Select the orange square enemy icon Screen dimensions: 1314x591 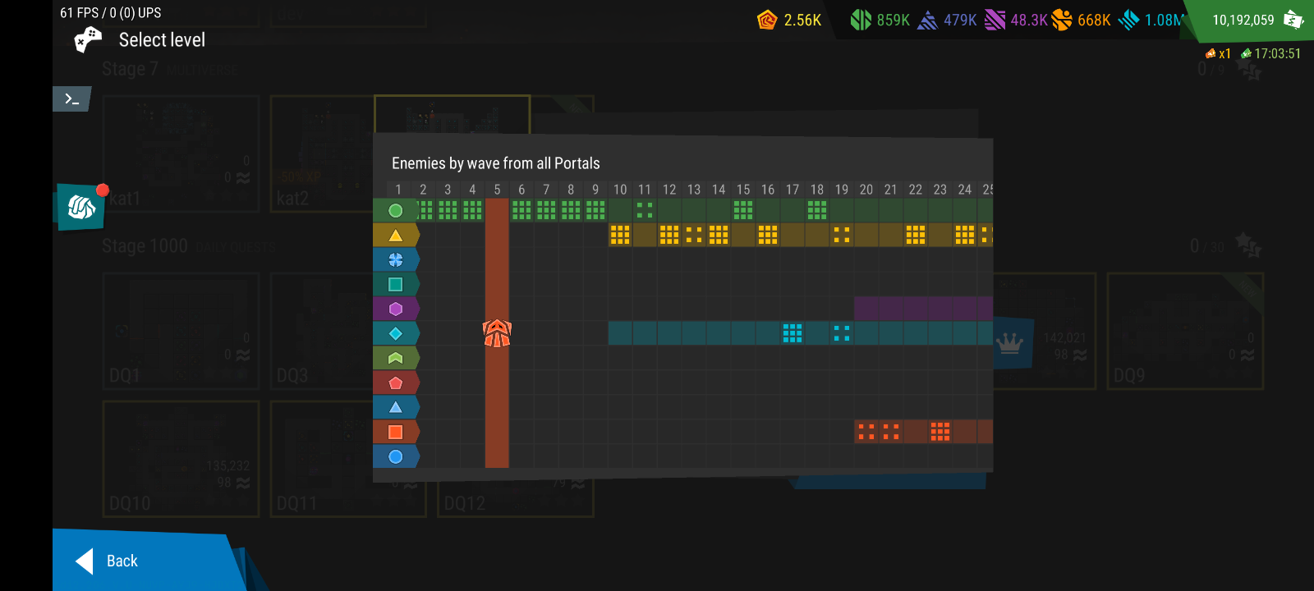pos(396,432)
